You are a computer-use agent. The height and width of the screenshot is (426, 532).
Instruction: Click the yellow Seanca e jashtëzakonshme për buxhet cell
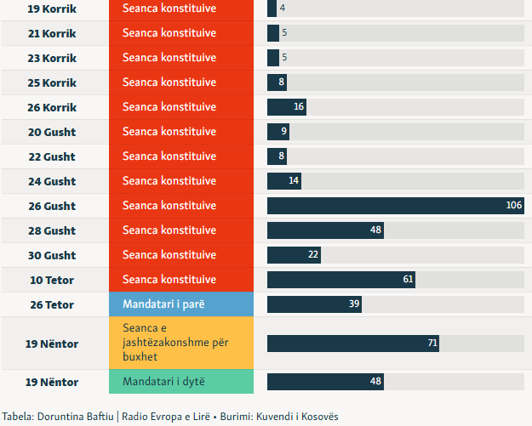coord(181,344)
